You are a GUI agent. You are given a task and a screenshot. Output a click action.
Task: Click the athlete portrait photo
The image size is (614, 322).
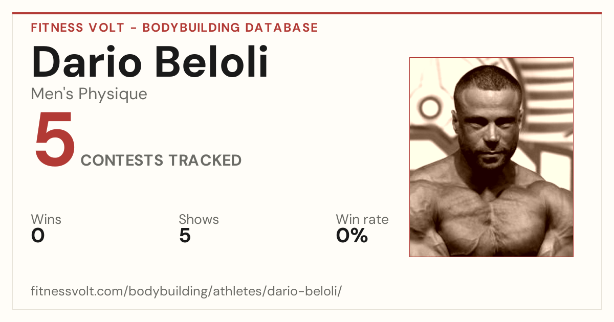491,157
